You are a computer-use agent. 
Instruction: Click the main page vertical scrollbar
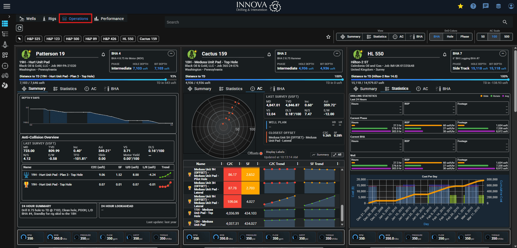(515, 81)
